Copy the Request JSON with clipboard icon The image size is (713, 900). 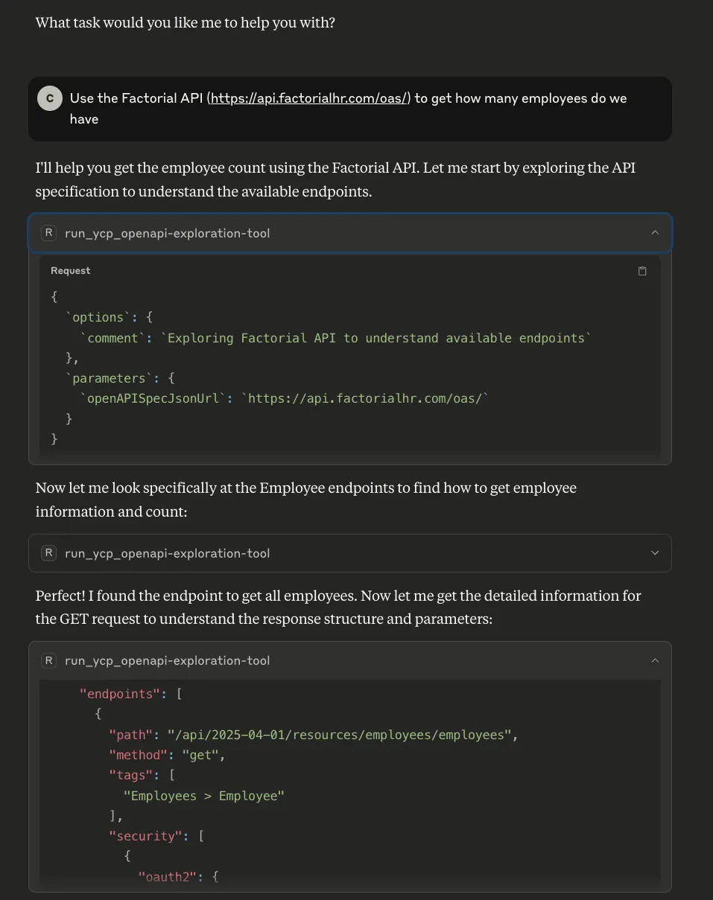tap(642, 271)
